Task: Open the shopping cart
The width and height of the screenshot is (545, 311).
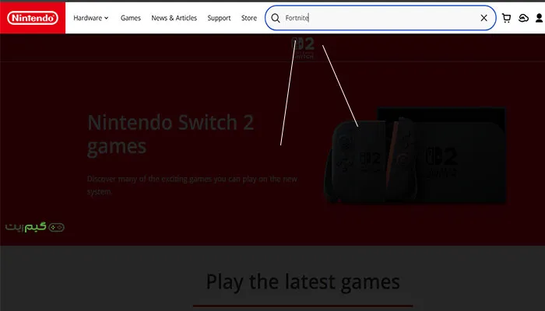Action: (x=506, y=18)
